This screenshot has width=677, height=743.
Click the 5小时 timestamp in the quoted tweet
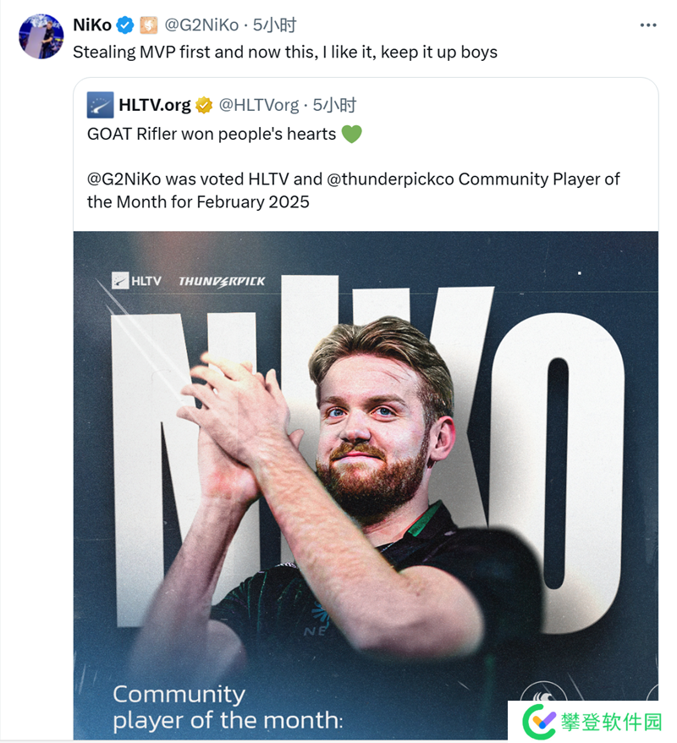coord(335,105)
